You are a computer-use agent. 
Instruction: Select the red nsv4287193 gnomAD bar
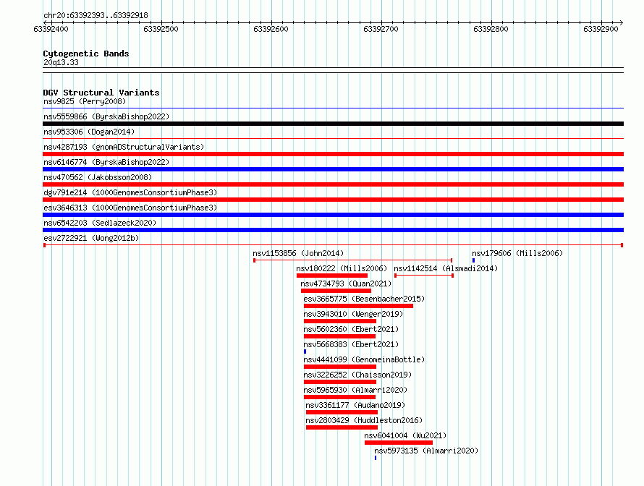point(333,154)
